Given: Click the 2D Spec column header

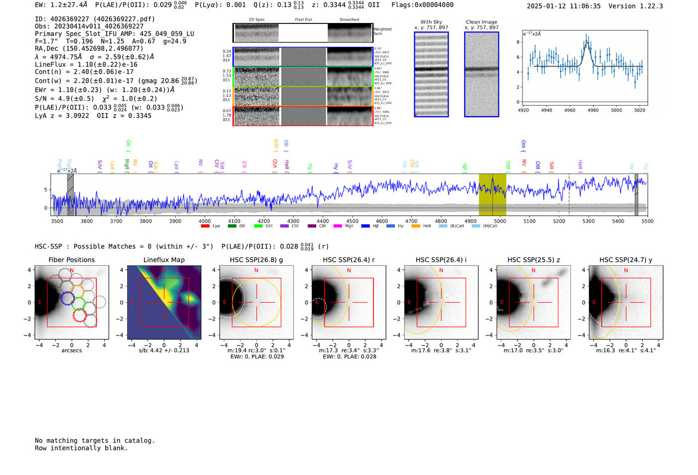Looking at the screenshot, I should pyautogui.click(x=257, y=20).
